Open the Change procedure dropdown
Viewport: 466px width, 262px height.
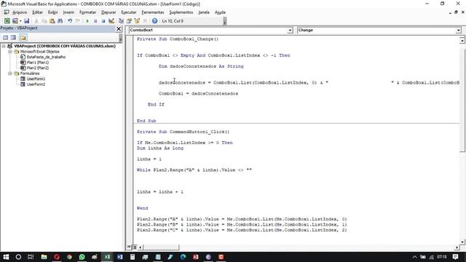[458, 31]
